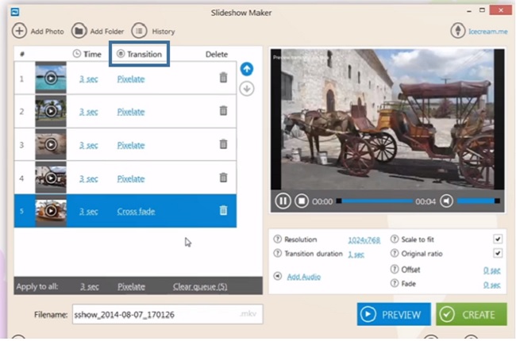Delete slide 1 with trash icon
This screenshot has height=341, width=516.
point(223,77)
